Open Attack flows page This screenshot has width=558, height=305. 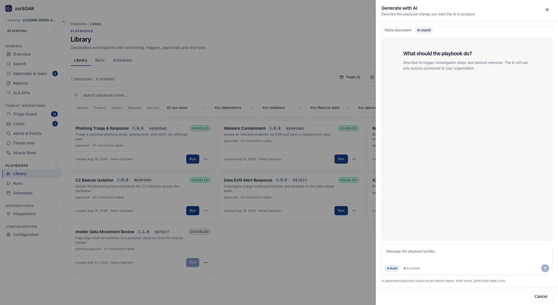[x=32, y=153]
